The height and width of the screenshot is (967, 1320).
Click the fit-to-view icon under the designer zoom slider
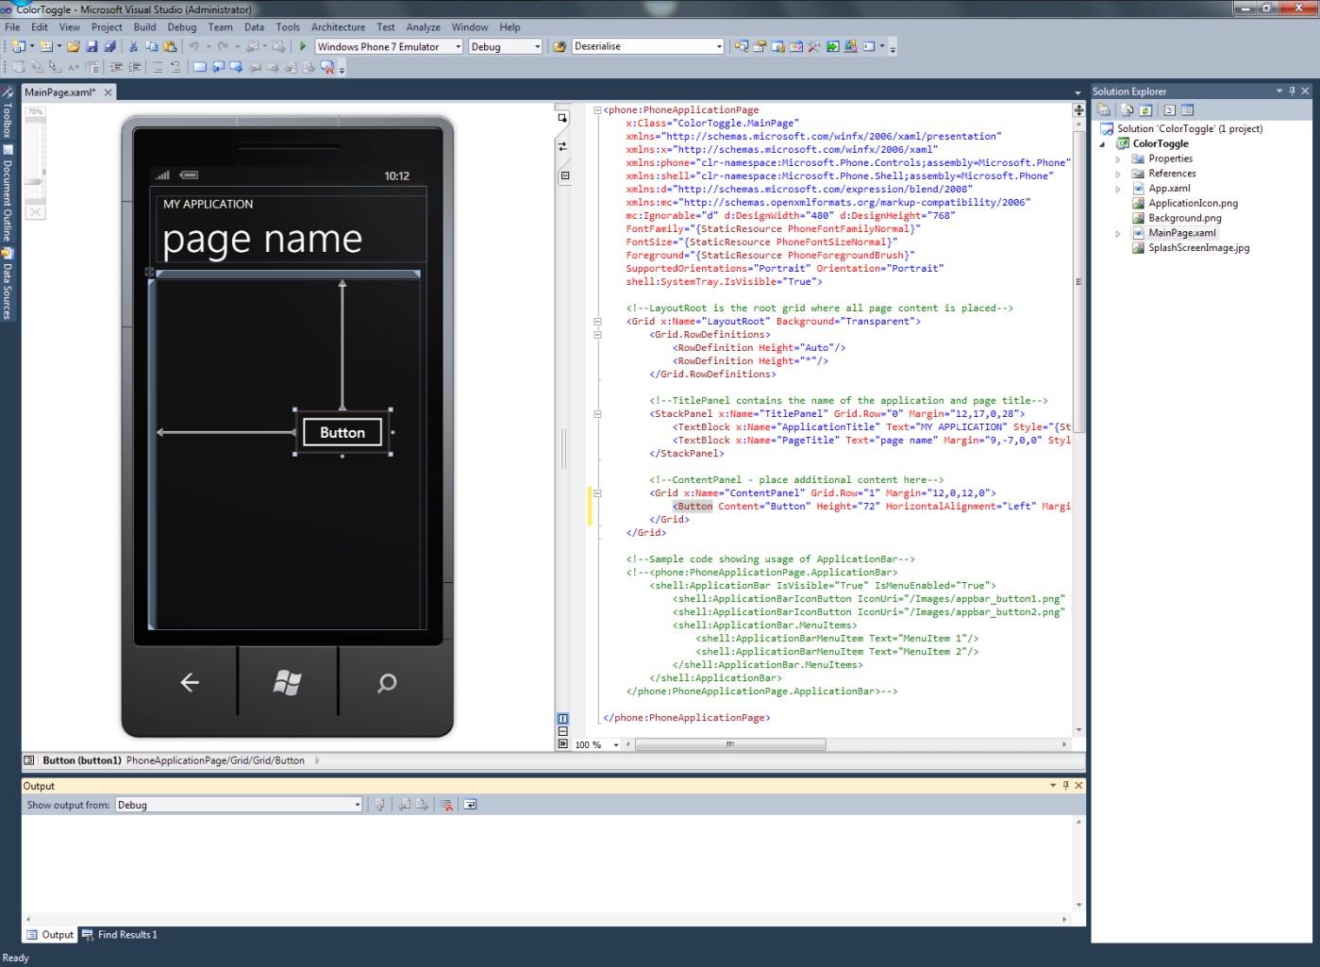35,211
